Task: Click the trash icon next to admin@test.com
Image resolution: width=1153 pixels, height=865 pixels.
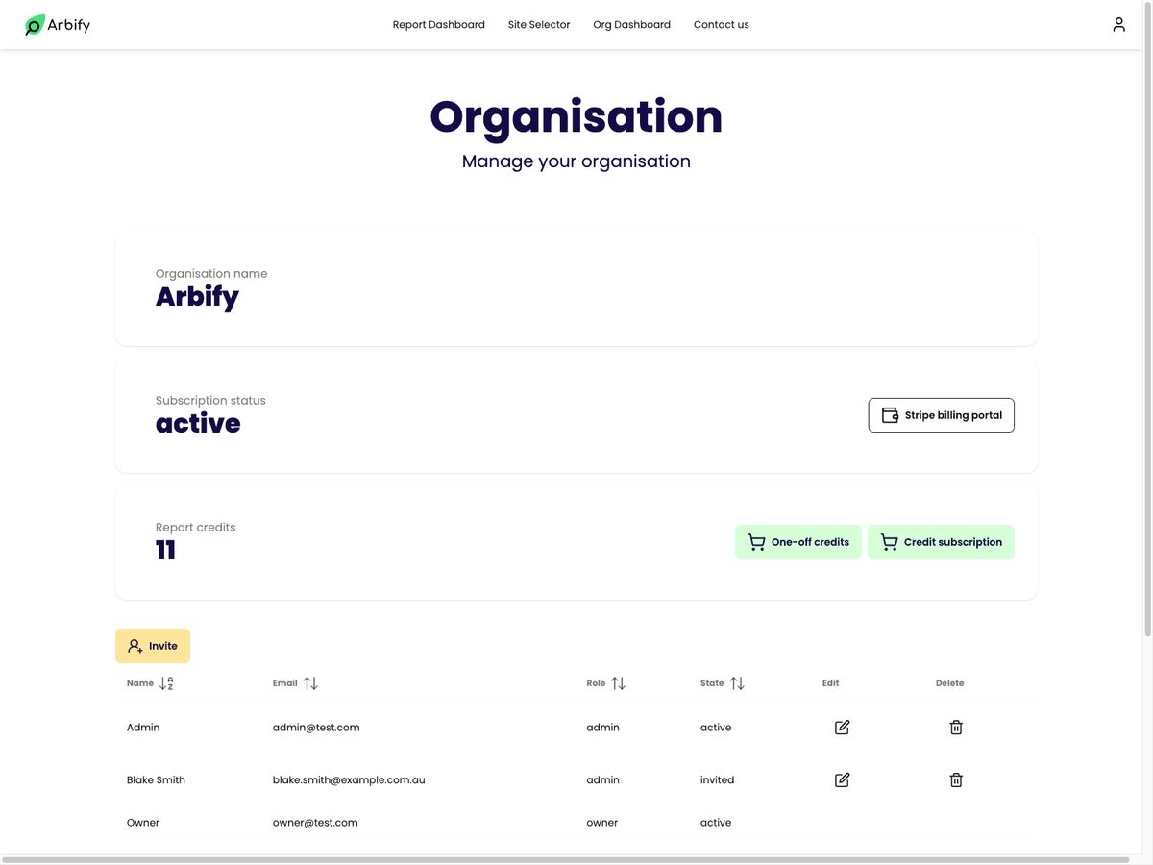Action: (955, 728)
